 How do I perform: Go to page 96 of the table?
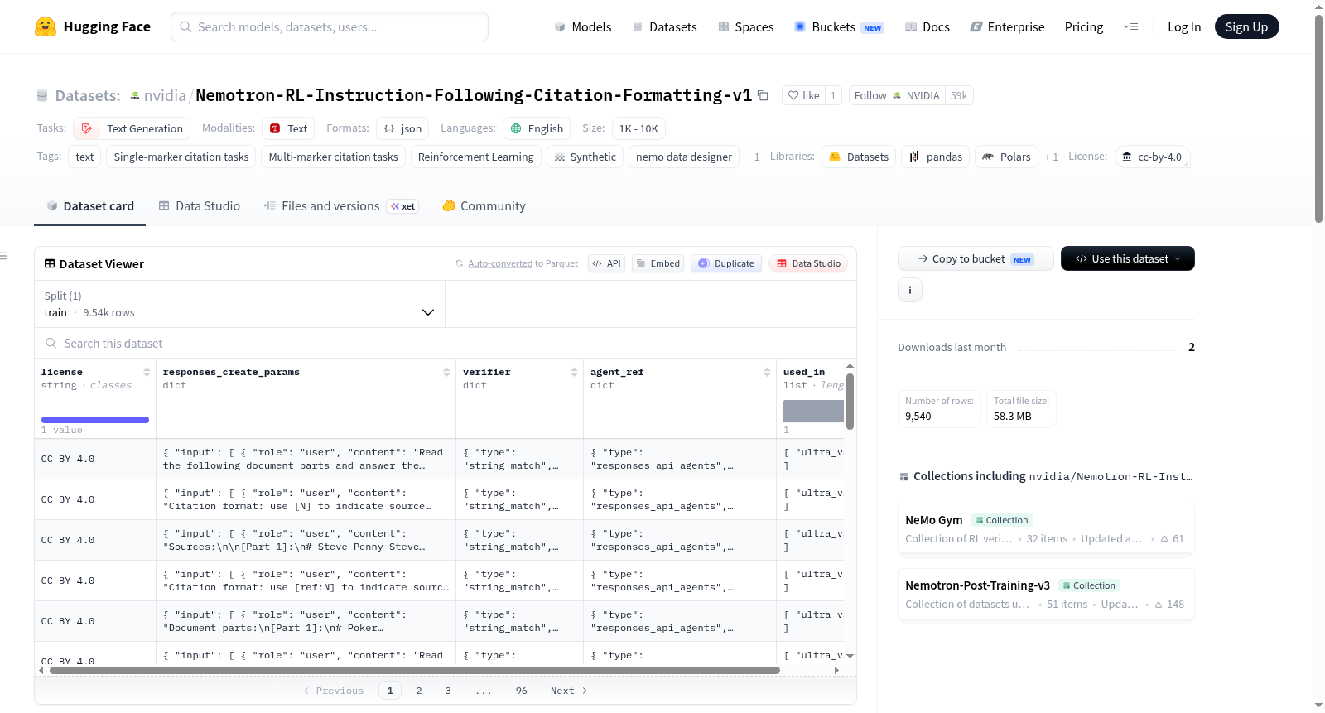click(x=521, y=691)
